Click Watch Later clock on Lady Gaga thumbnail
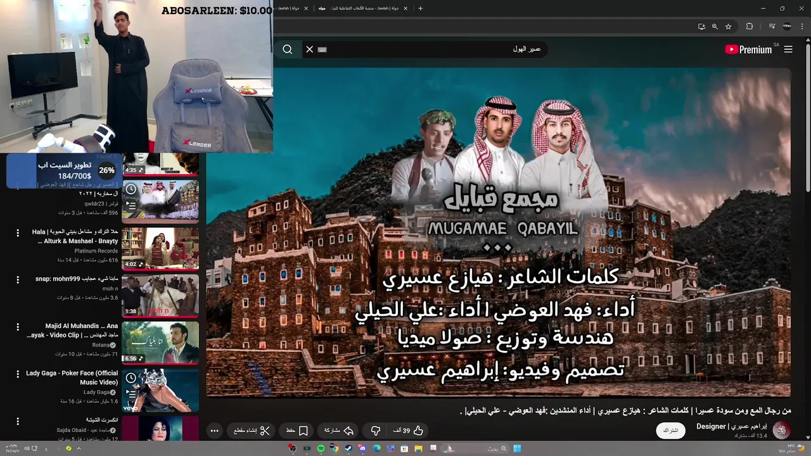The width and height of the screenshot is (811, 456). (131, 378)
